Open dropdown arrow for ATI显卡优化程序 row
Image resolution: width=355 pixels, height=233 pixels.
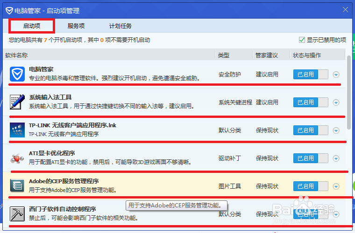click(336, 158)
